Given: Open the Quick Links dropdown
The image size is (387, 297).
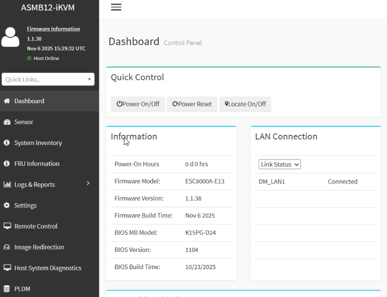Looking at the screenshot, I should [48, 79].
